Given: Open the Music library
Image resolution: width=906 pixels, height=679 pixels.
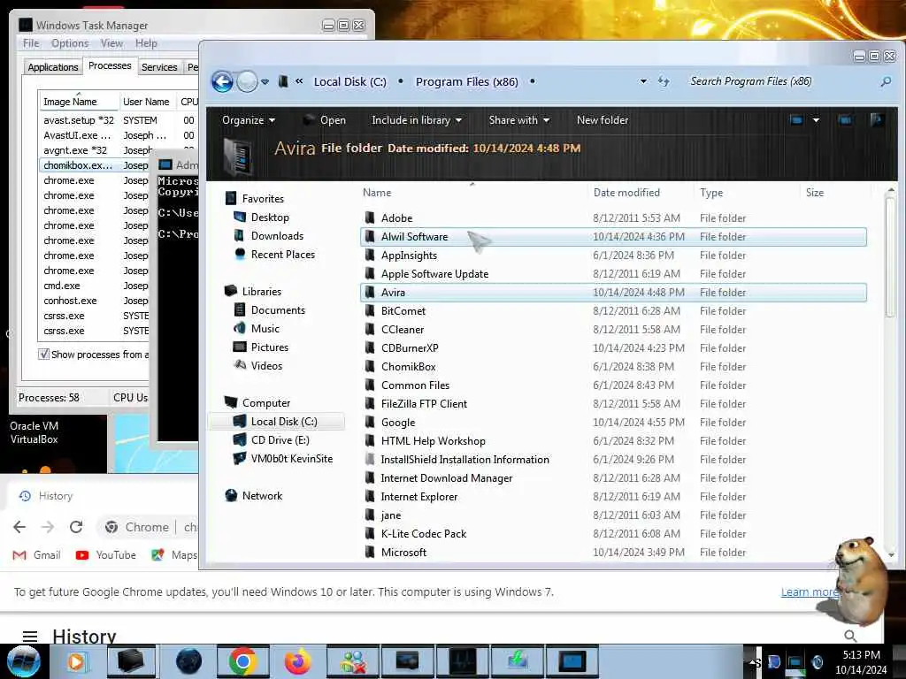Looking at the screenshot, I should (265, 329).
